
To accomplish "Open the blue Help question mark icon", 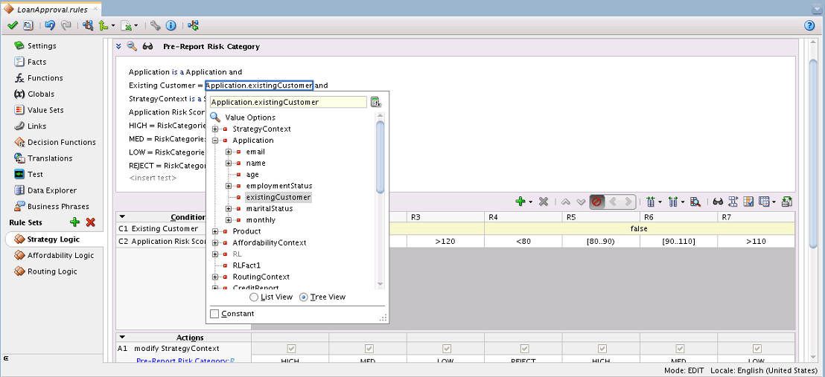I will click(809, 25).
